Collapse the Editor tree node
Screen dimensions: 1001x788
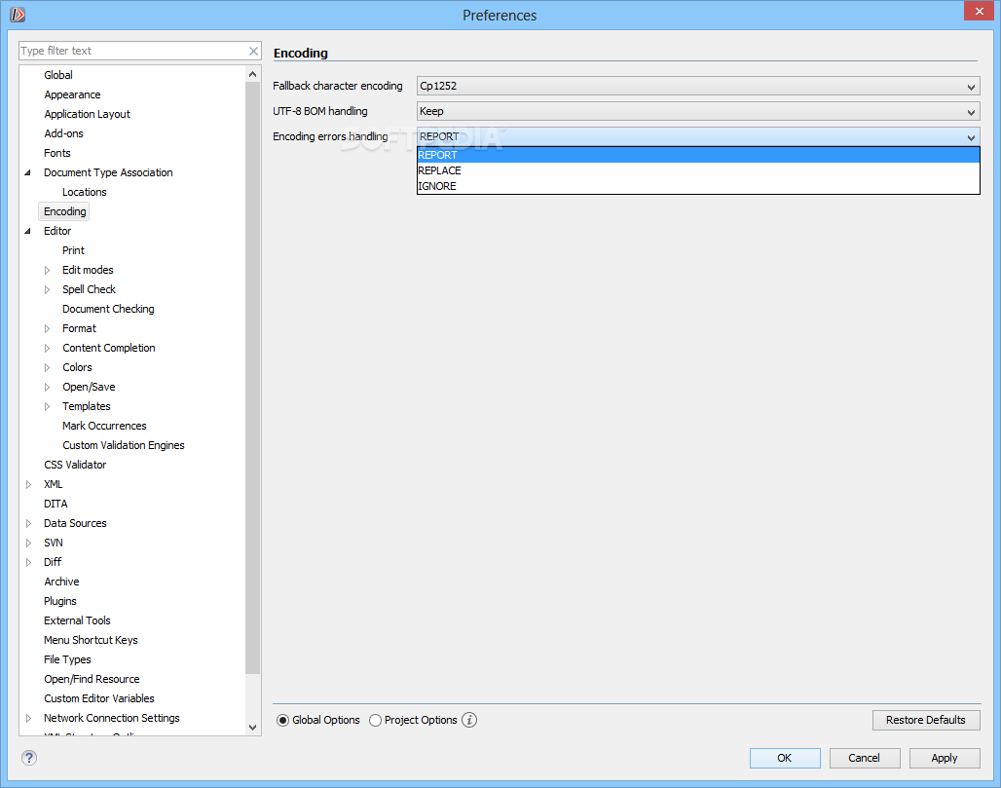[x=27, y=231]
